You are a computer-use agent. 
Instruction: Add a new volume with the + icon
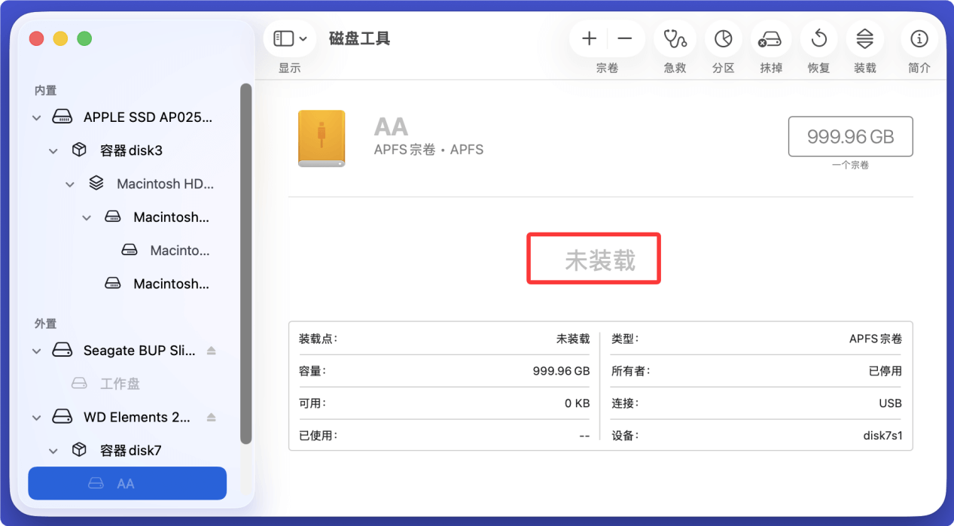coord(588,38)
